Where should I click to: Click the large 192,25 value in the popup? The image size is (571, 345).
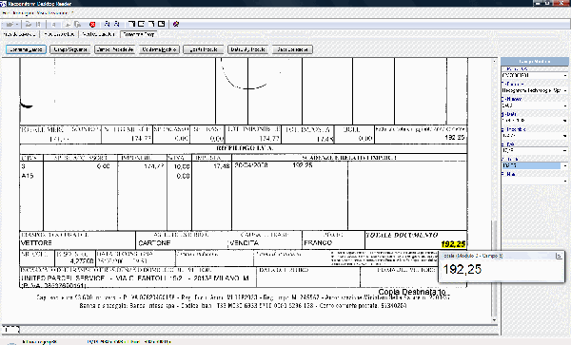463,269
